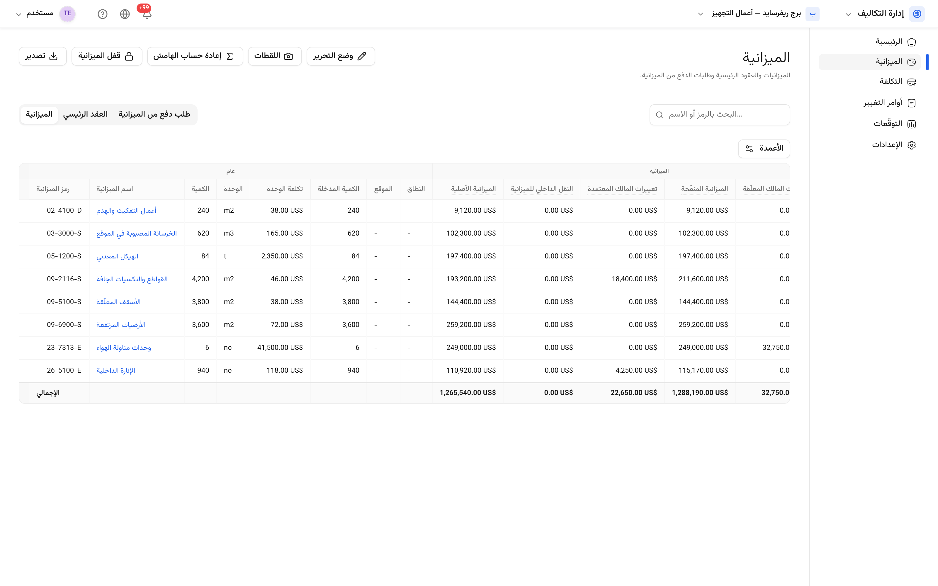
Task: Open القواطع والتكسيات الجافة link
Action: [132, 280]
